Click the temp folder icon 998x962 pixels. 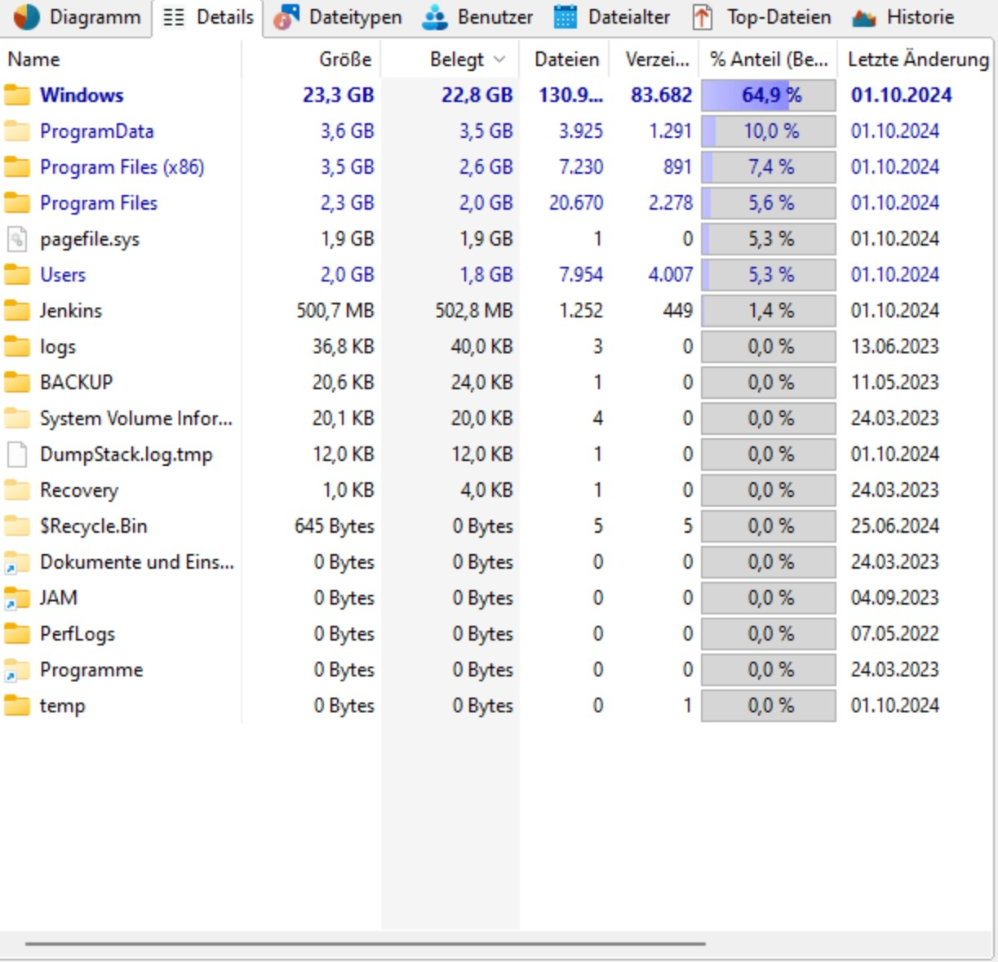[x=16, y=706]
